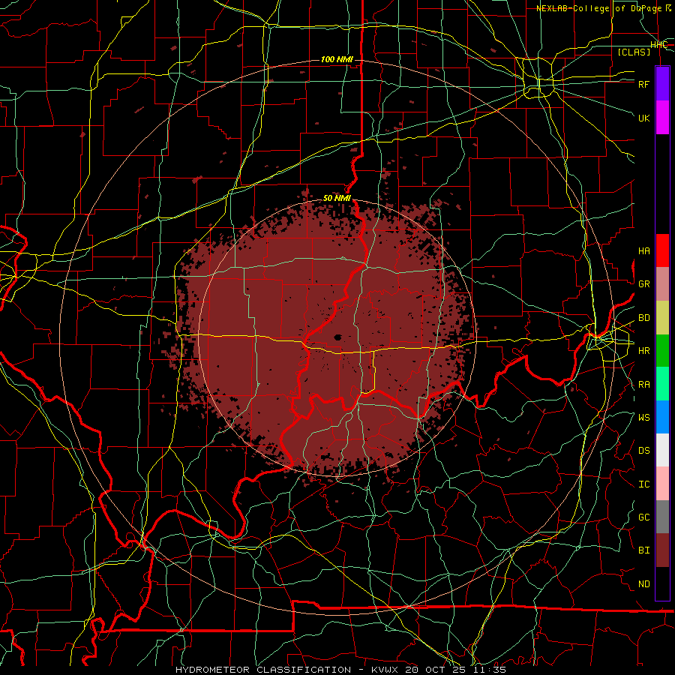
Task: Click the 100 NMI range ring label
Action: coord(337,59)
